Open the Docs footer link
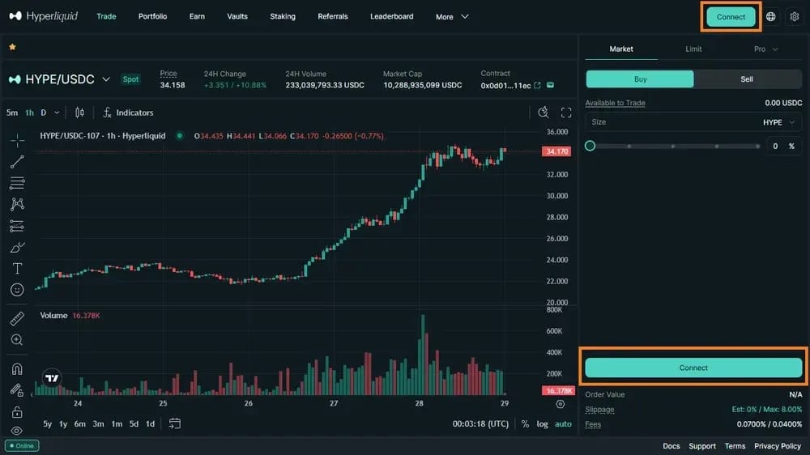 pyautogui.click(x=671, y=446)
